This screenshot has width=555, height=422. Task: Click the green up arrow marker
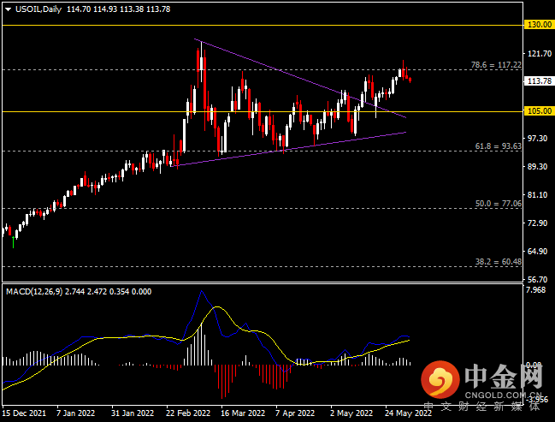pos(14,242)
